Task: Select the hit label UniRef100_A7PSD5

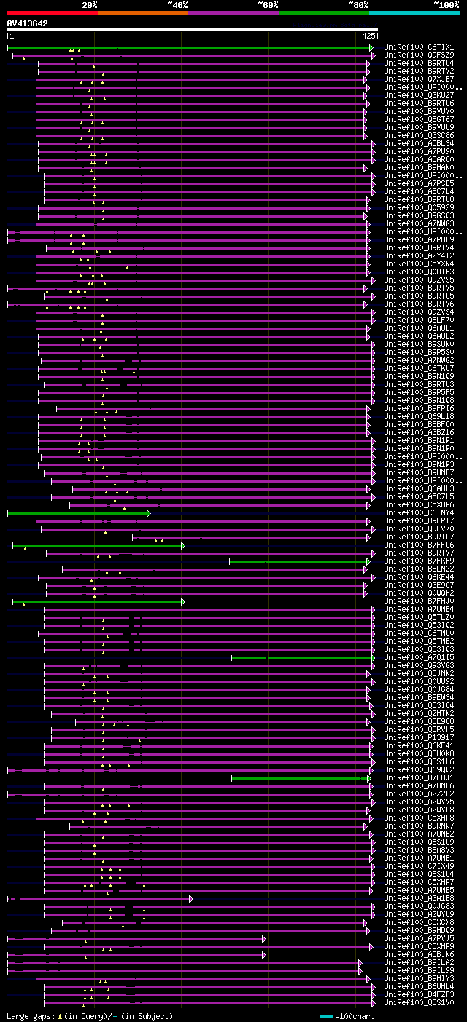Action: [x=418, y=183]
